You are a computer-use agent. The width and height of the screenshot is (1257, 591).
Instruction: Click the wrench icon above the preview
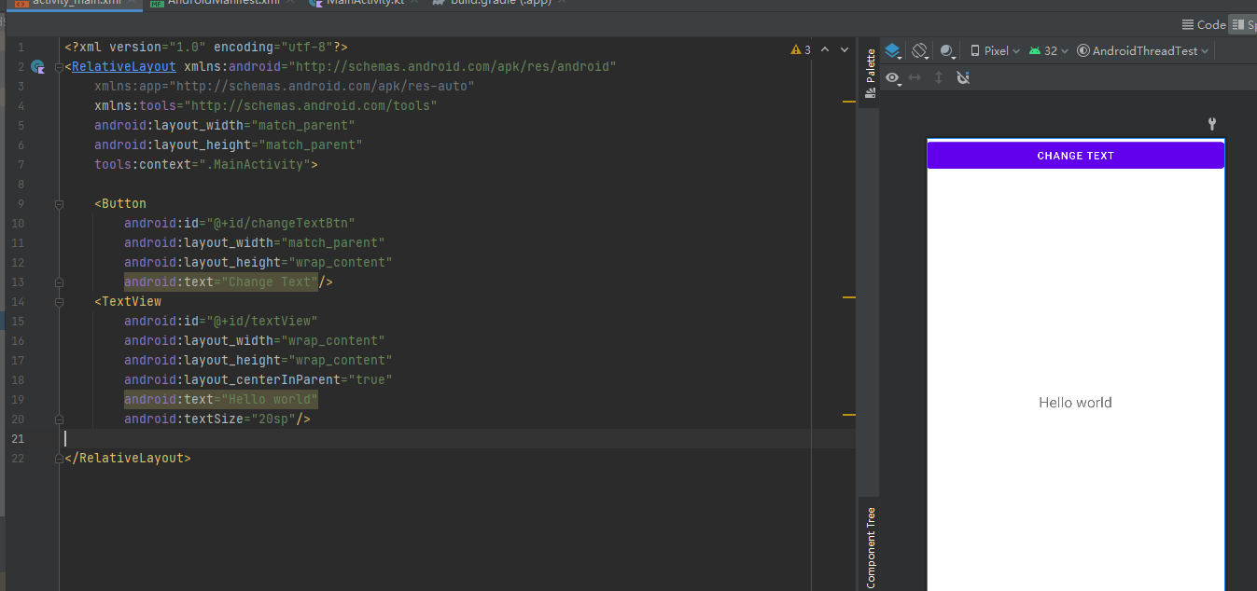1212,124
